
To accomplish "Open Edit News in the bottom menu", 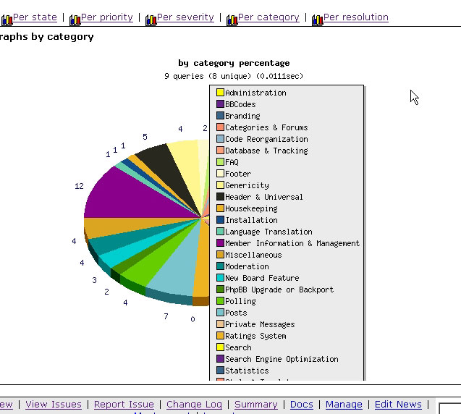I will (398, 405).
